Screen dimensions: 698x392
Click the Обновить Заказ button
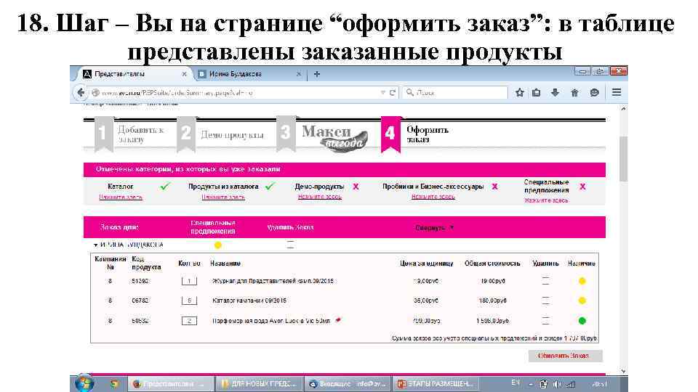click(x=566, y=356)
